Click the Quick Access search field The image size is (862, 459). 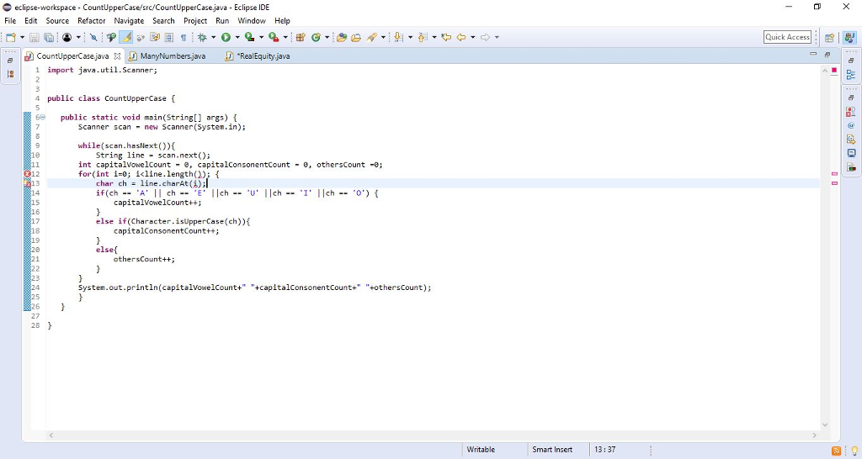pyautogui.click(x=787, y=37)
